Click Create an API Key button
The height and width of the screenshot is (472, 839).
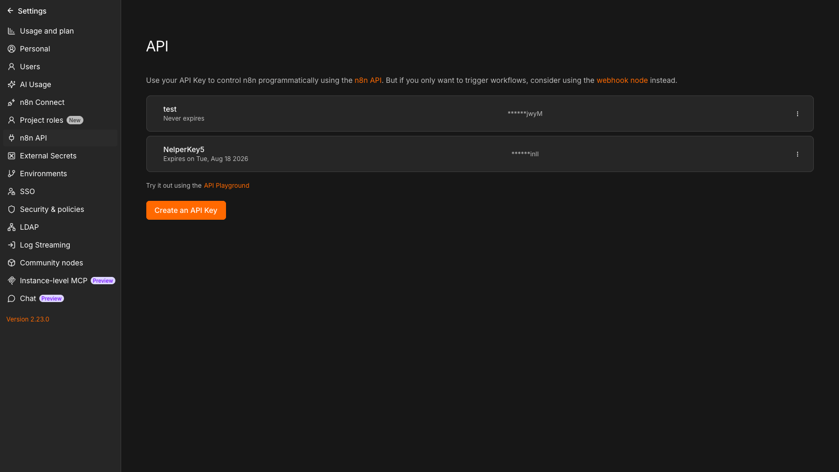coord(186,210)
